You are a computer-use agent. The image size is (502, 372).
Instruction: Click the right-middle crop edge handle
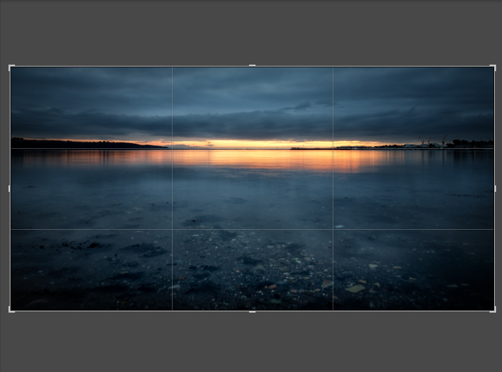tap(495, 189)
